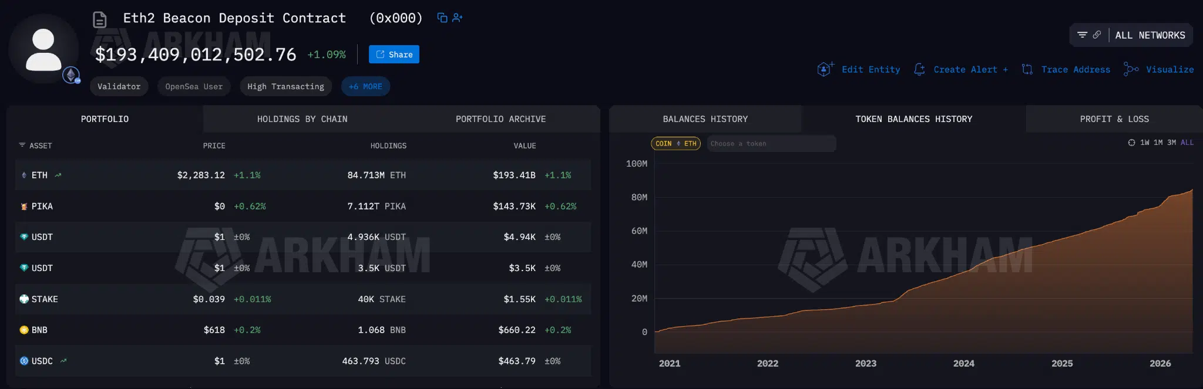Click the alert bell icon
Image resolution: width=1203 pixels, height=389 pixels.
919,69
